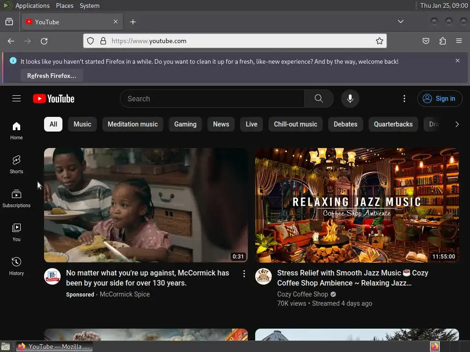The height and width of the screenshot is (352, 470).
Task: Open the tracking protection shield
Action: [x=90, y=41]
